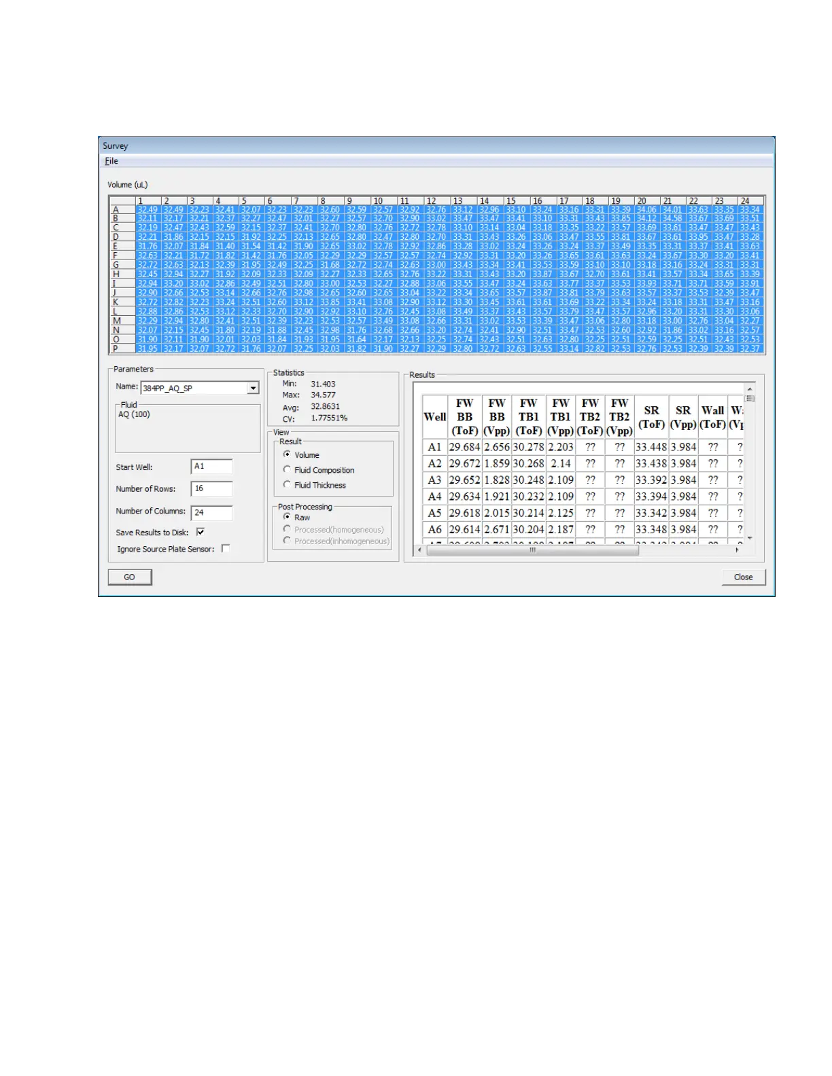Select volume cell 33.95 in row D
Image resolution: width=832 pixels, height=1076 pixels.
tap(699, 237)
